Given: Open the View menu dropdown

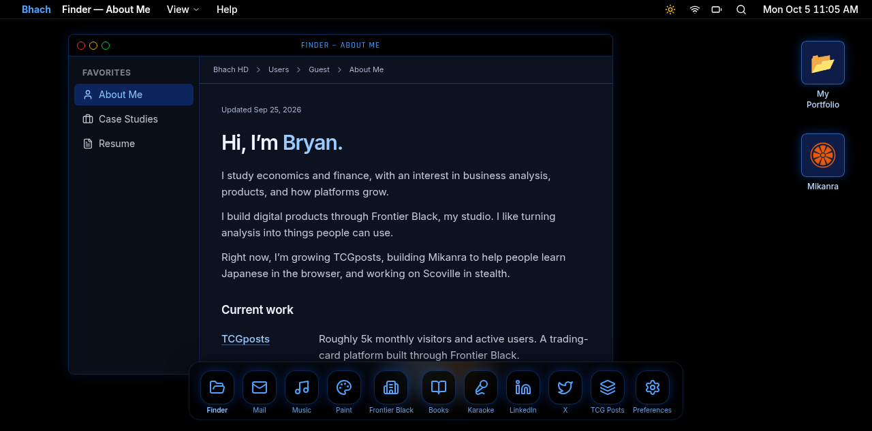Looking at the screenshot, I should pyautogui.click(x=183, y=10).
